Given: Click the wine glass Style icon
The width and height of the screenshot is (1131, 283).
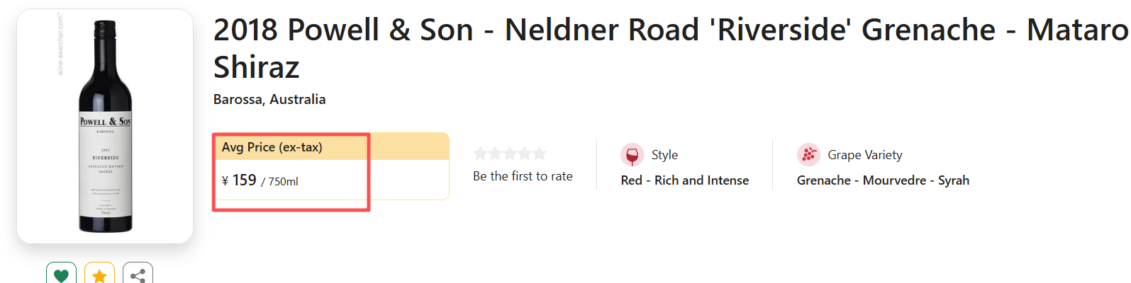Looking at the screenshot, I should 632,155.
